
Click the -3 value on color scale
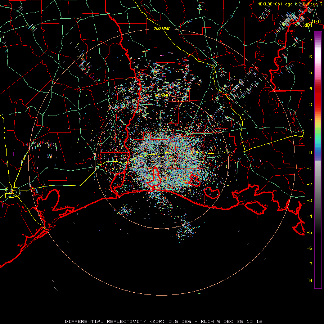(x=309, y=201)
